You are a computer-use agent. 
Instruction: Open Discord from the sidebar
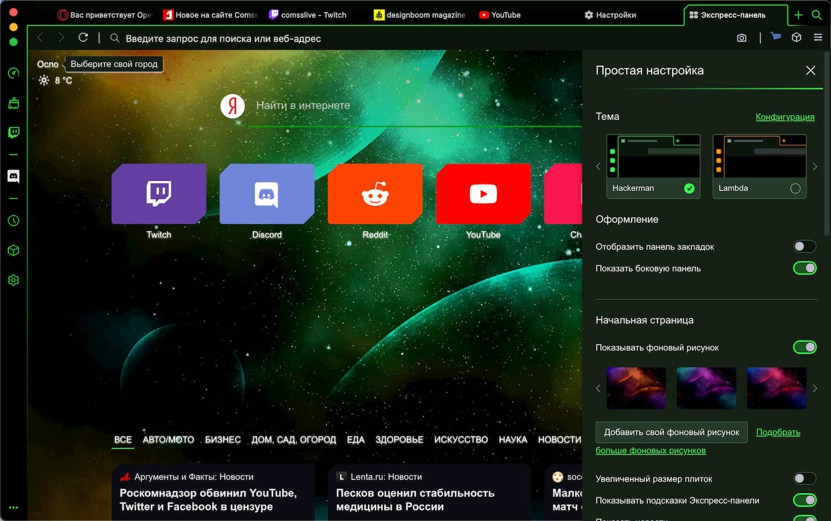point(14,176)
